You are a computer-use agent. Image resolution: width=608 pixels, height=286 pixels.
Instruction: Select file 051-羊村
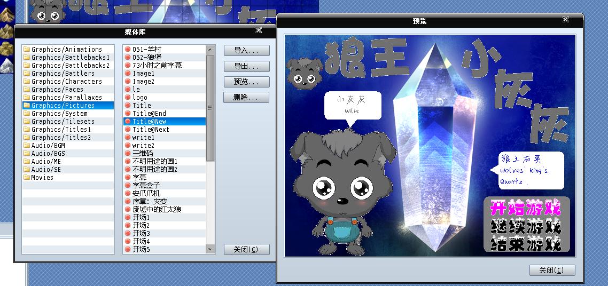tap(165, 49)
